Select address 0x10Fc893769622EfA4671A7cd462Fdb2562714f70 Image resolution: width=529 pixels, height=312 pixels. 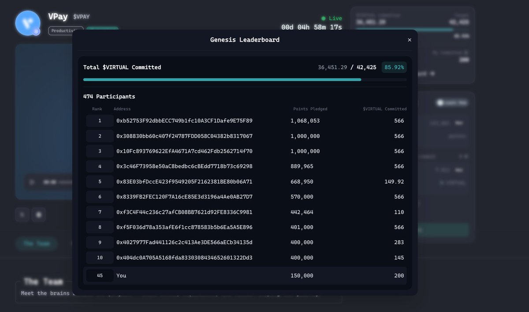point(184,151)
